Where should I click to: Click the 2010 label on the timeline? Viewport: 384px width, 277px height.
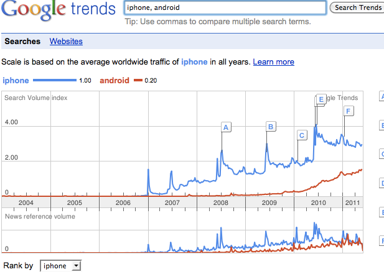coord(317,203)
